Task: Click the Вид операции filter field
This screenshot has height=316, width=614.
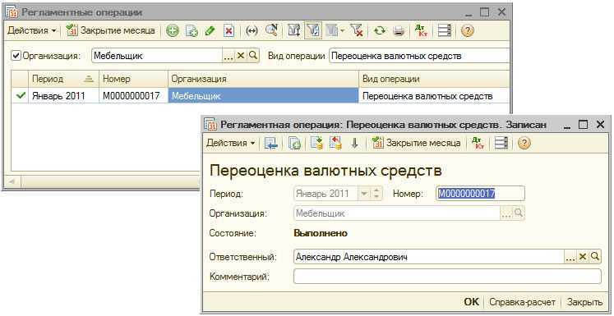Action: coord(419,56)
